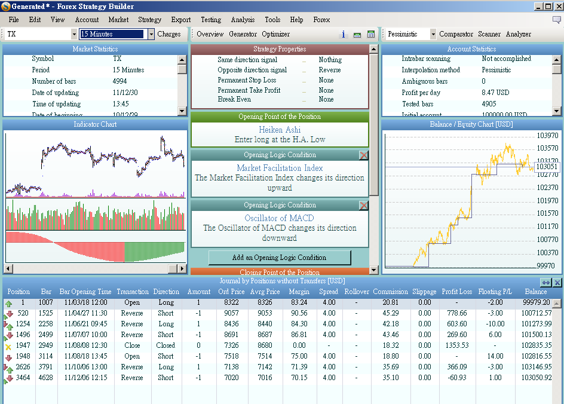Click balance value 103050.92 in journal
Viewport: 564px width, 404px height.
(x=537, y=378)
